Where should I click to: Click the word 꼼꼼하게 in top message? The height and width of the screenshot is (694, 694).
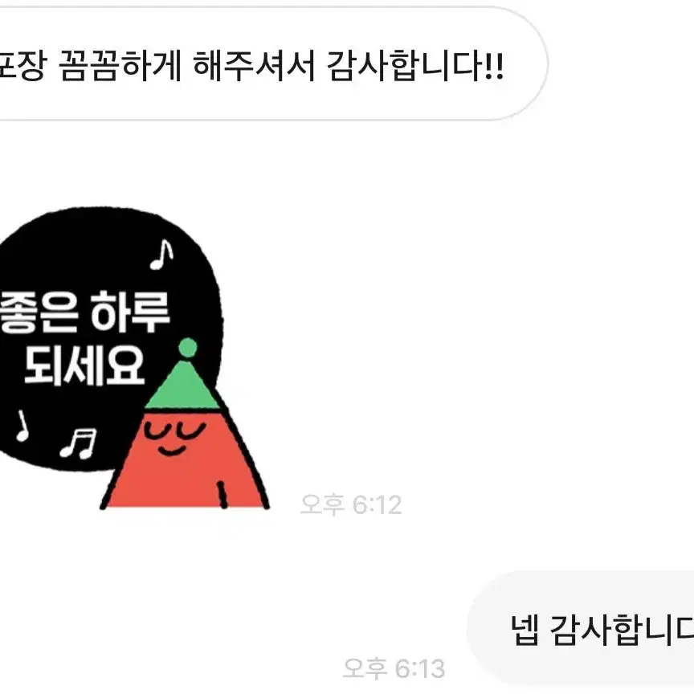[120, 66]
